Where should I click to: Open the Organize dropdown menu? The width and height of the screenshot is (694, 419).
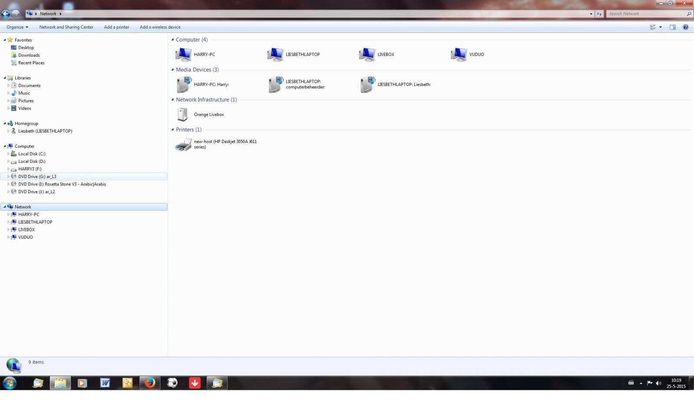click(x=17, y=27)
